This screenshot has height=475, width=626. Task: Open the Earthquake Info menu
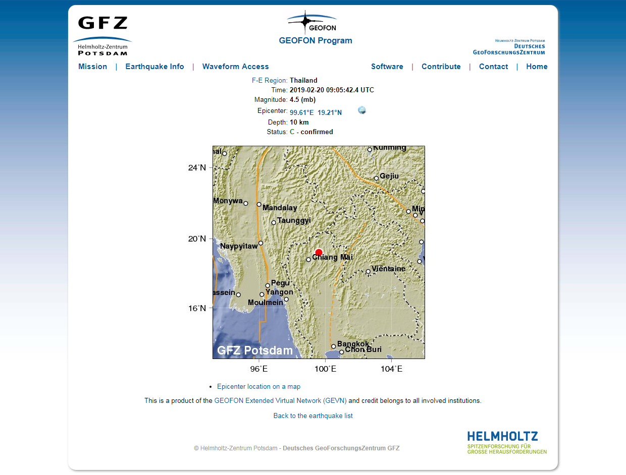(x=154, y=67)
